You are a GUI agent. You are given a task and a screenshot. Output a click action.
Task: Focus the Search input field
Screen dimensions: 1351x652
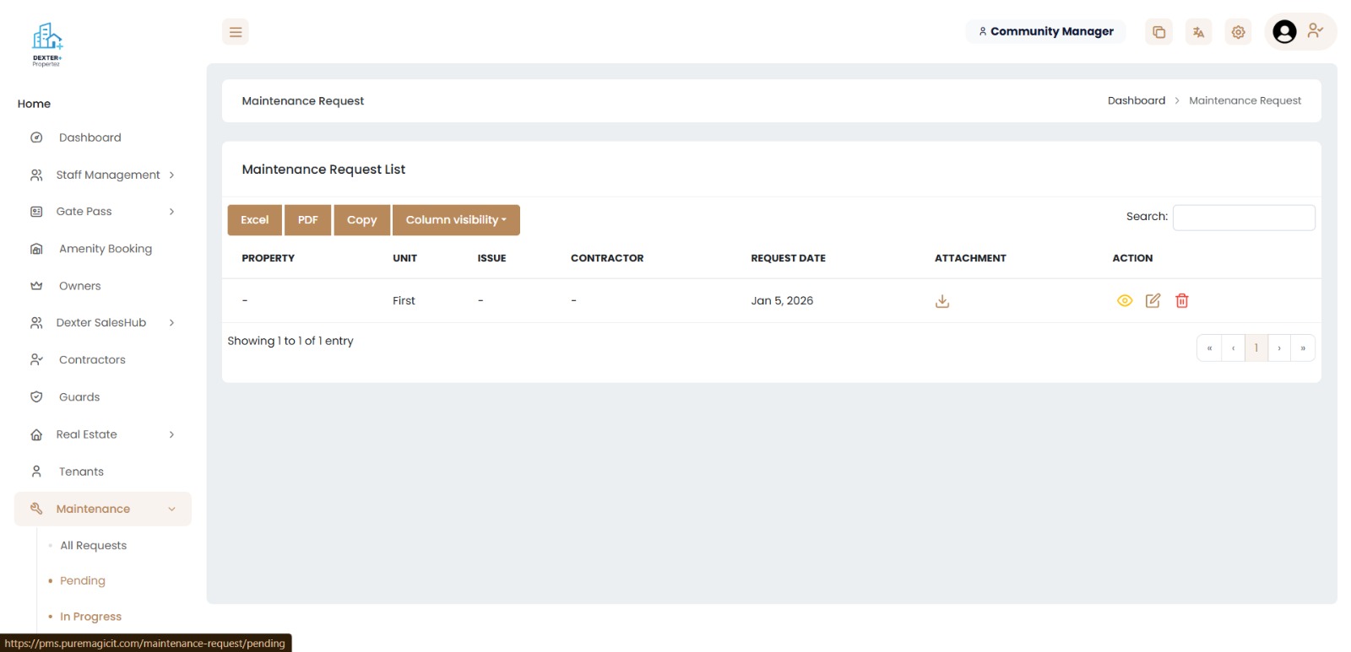1244,218
